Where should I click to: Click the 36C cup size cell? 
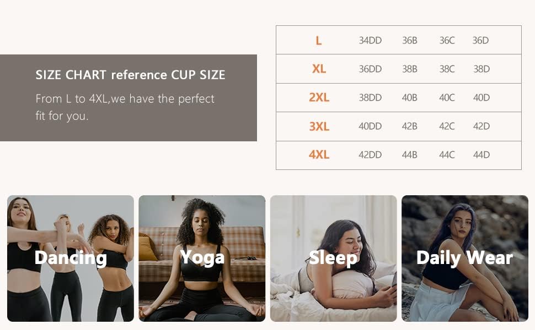(x=447, y=41)
